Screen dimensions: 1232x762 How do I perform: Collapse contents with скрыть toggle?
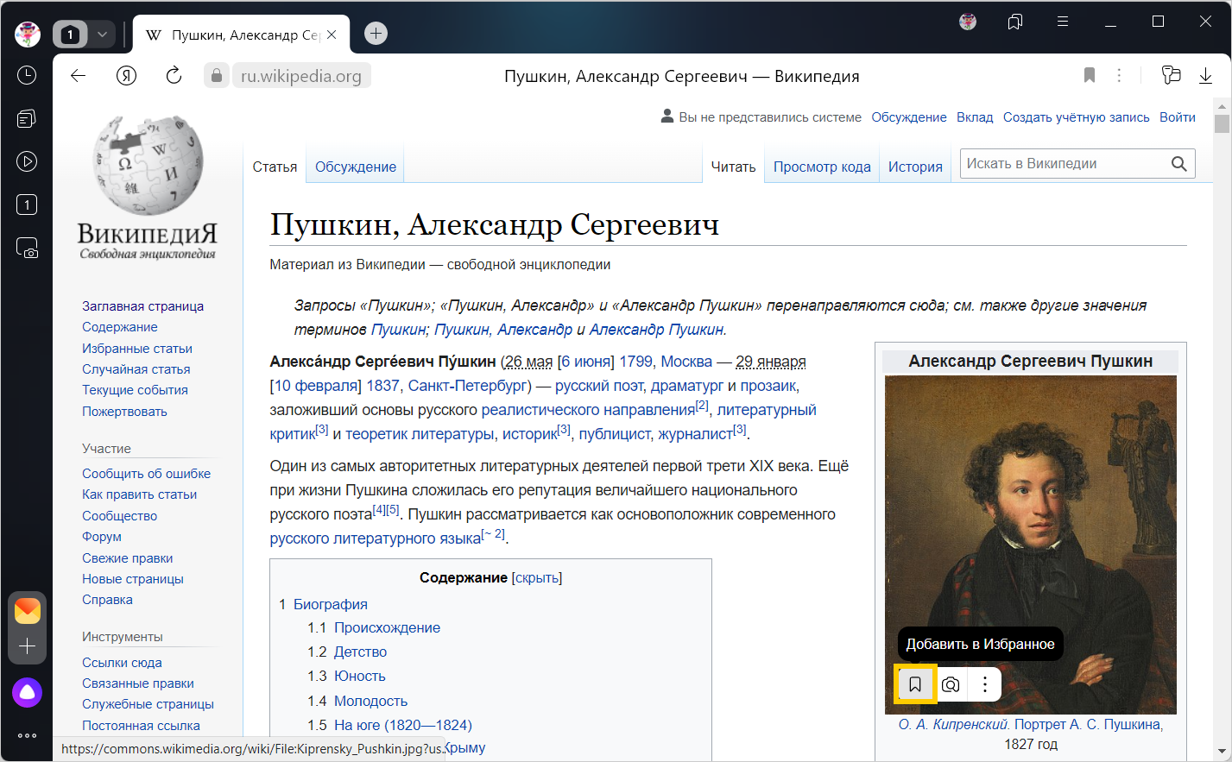point(537,577)
